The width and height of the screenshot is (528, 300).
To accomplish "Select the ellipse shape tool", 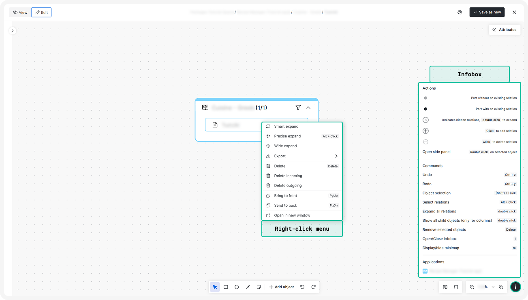I will 237,287.
